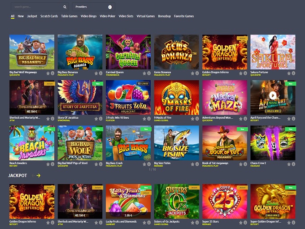Click the Providers dropdown arrow button
Image resolution: width=305 pixels, height=229 pixels.
tap(110, 7)
